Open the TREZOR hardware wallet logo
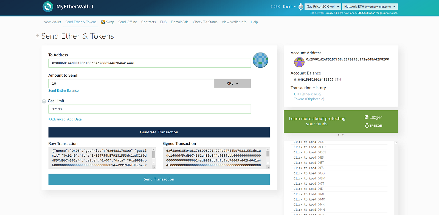Screen dimensions: 439x215 [374, 125]
